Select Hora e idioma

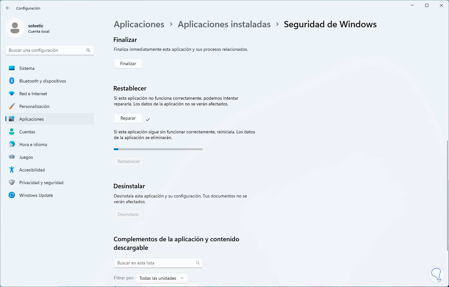coord(50,144)
